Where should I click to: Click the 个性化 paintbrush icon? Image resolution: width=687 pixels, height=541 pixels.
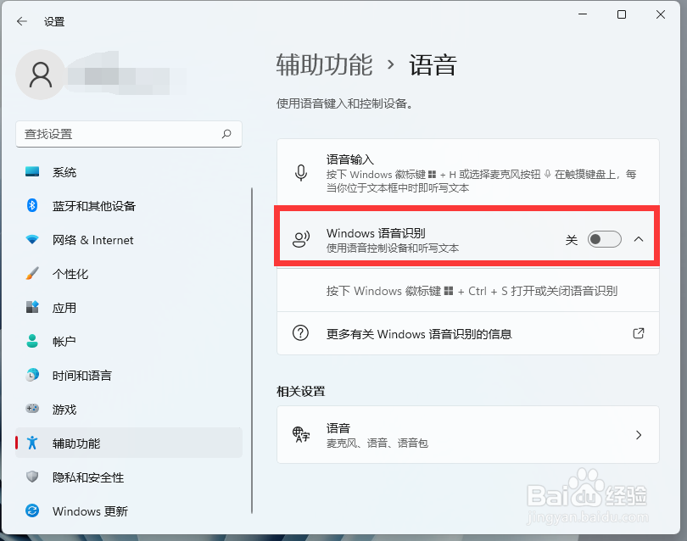32,273
